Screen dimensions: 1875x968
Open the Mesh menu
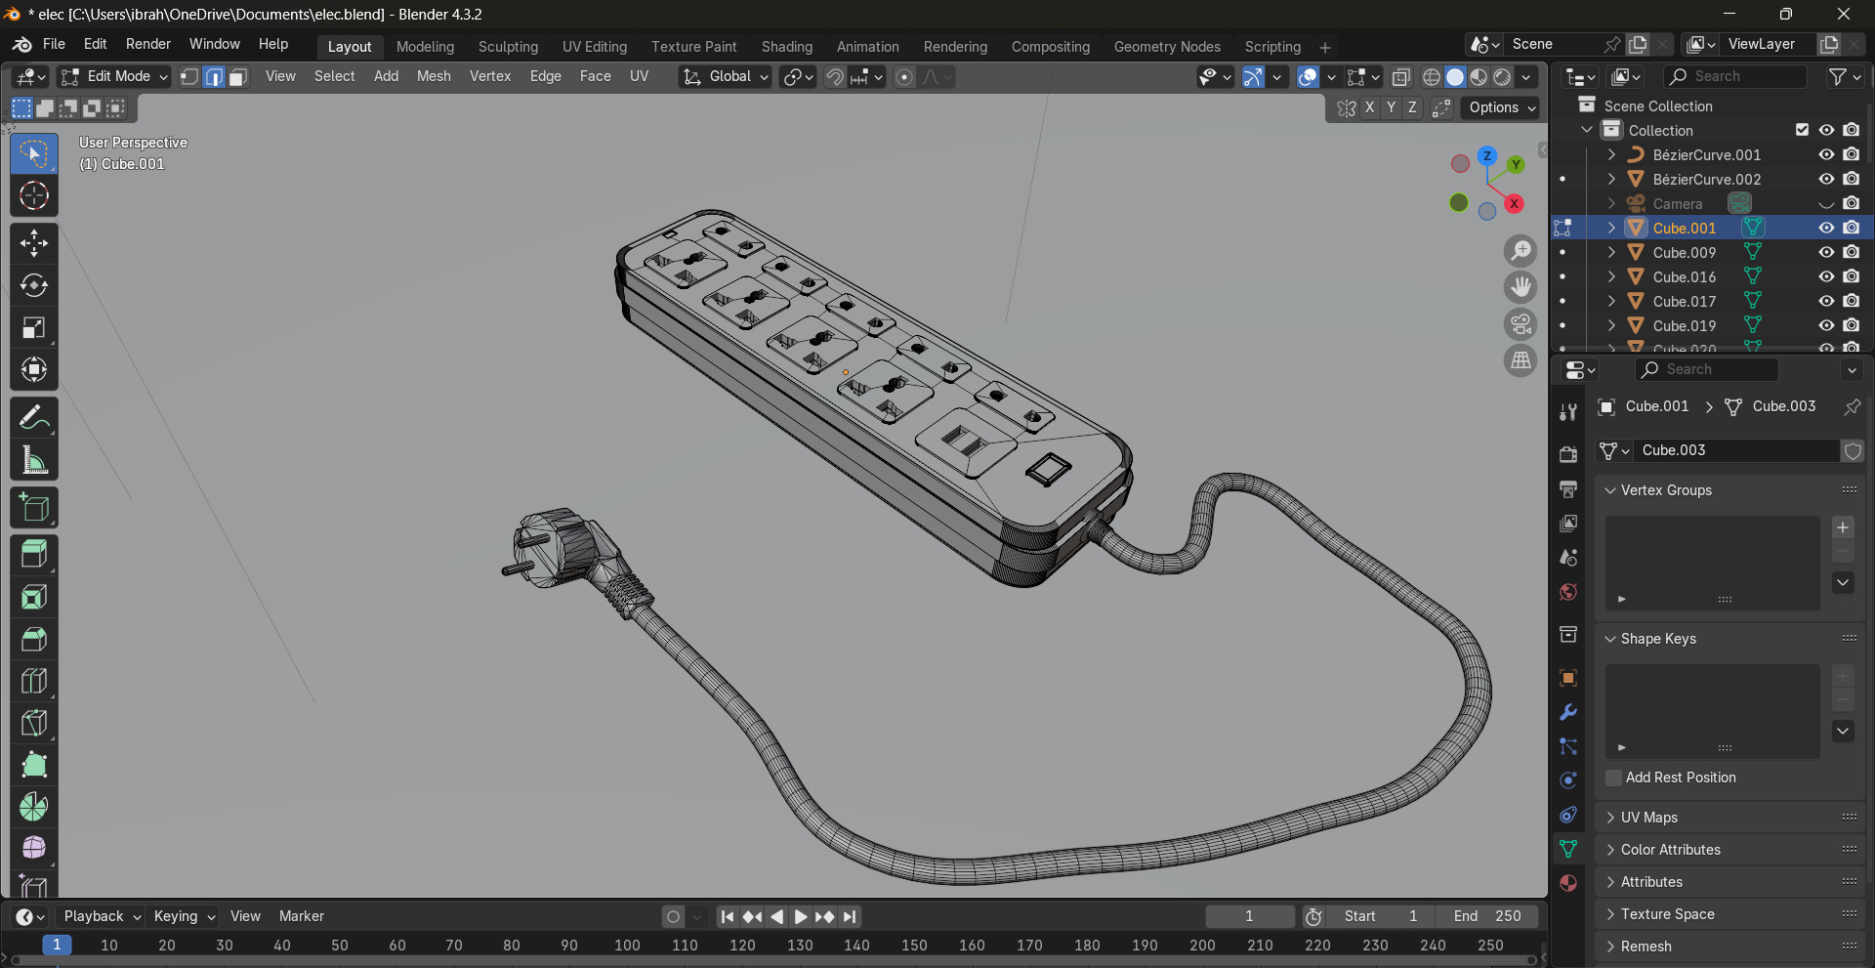click(x=434, y=76)
